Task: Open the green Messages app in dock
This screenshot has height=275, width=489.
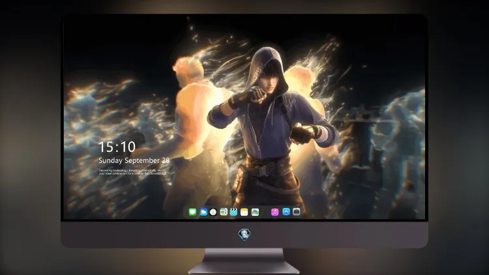Action: point(193,212)
